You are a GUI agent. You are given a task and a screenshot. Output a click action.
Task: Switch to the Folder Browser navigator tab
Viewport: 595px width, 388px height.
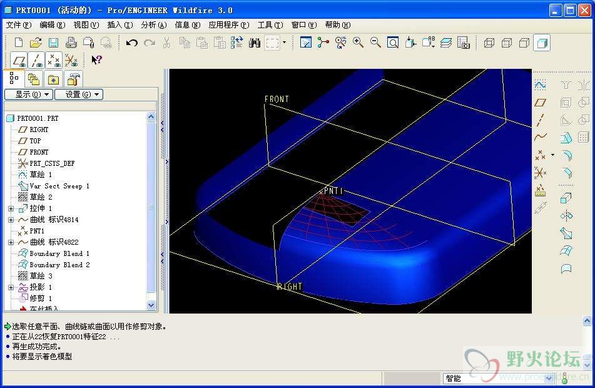click(34, 79)
